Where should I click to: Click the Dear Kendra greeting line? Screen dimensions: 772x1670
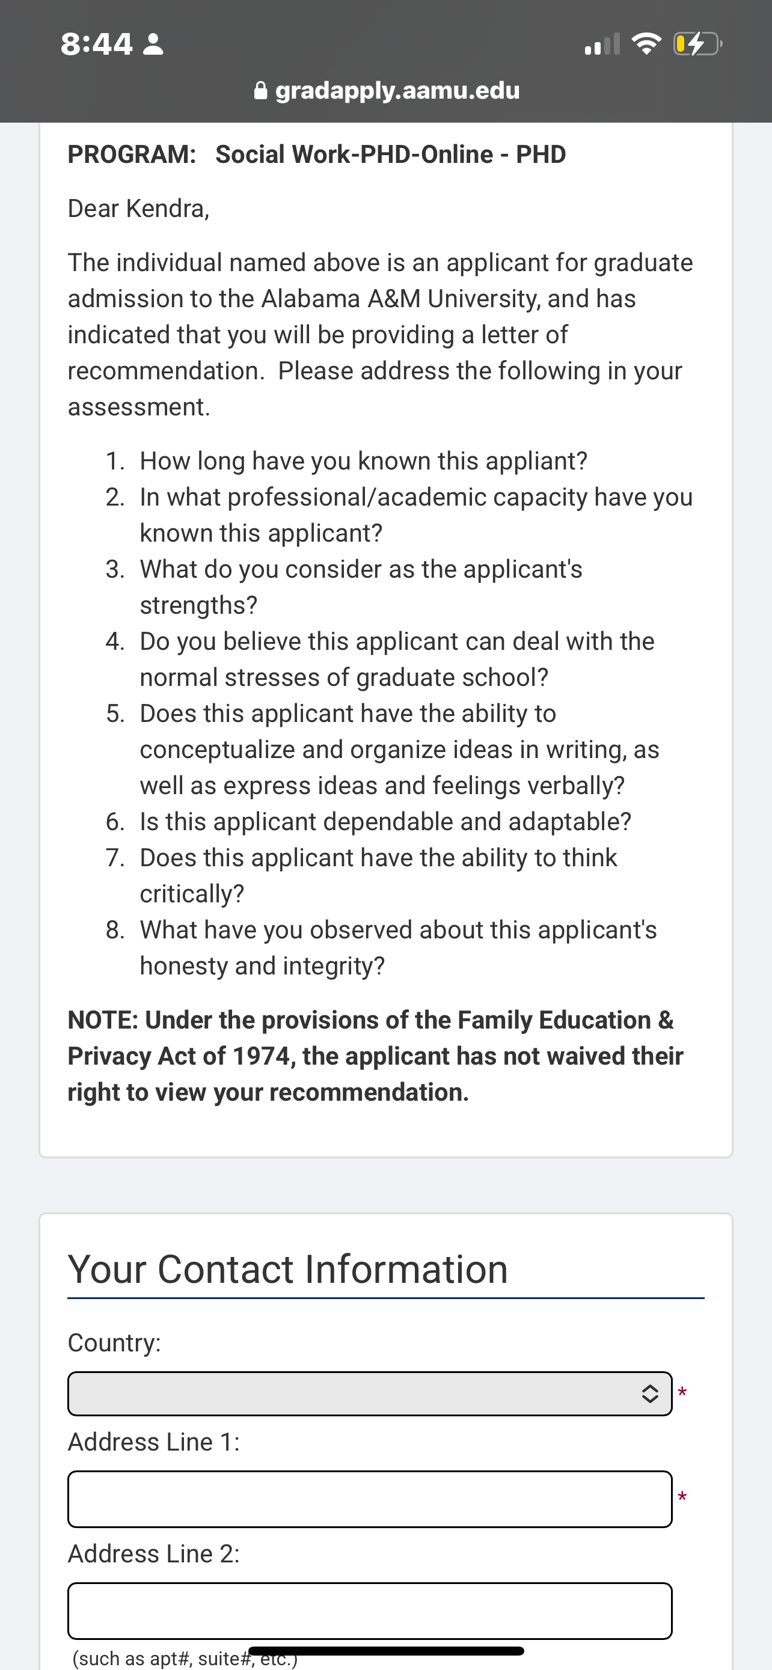point(139,209)
